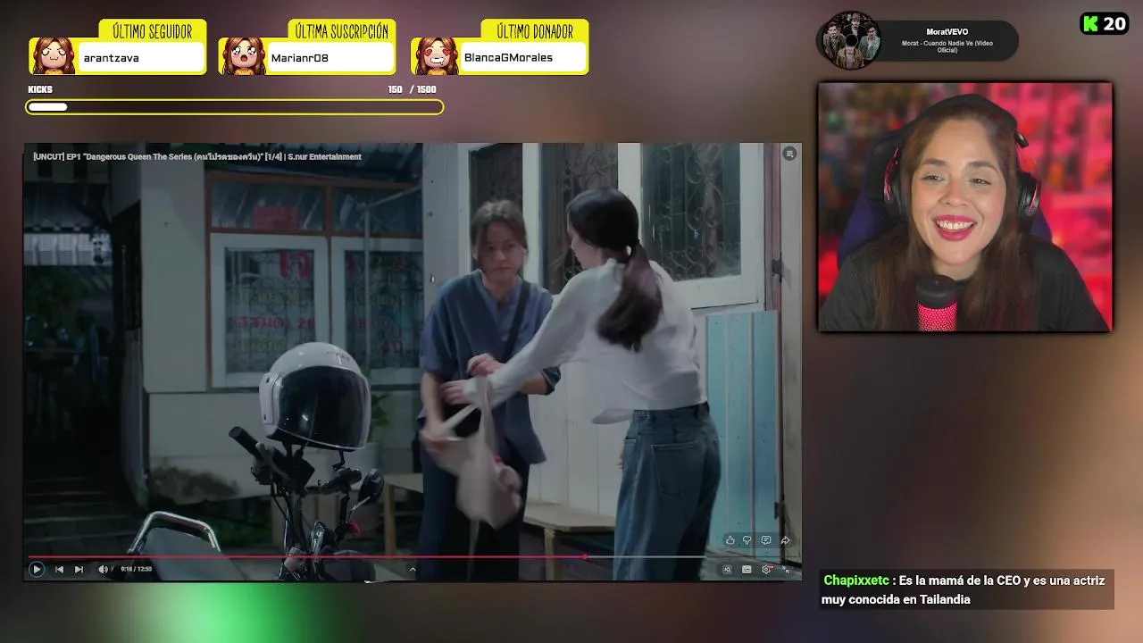This screenshot has width=1143, height=643.
Task: Click the 'KICKS' goal label
Action: [40, 89]
